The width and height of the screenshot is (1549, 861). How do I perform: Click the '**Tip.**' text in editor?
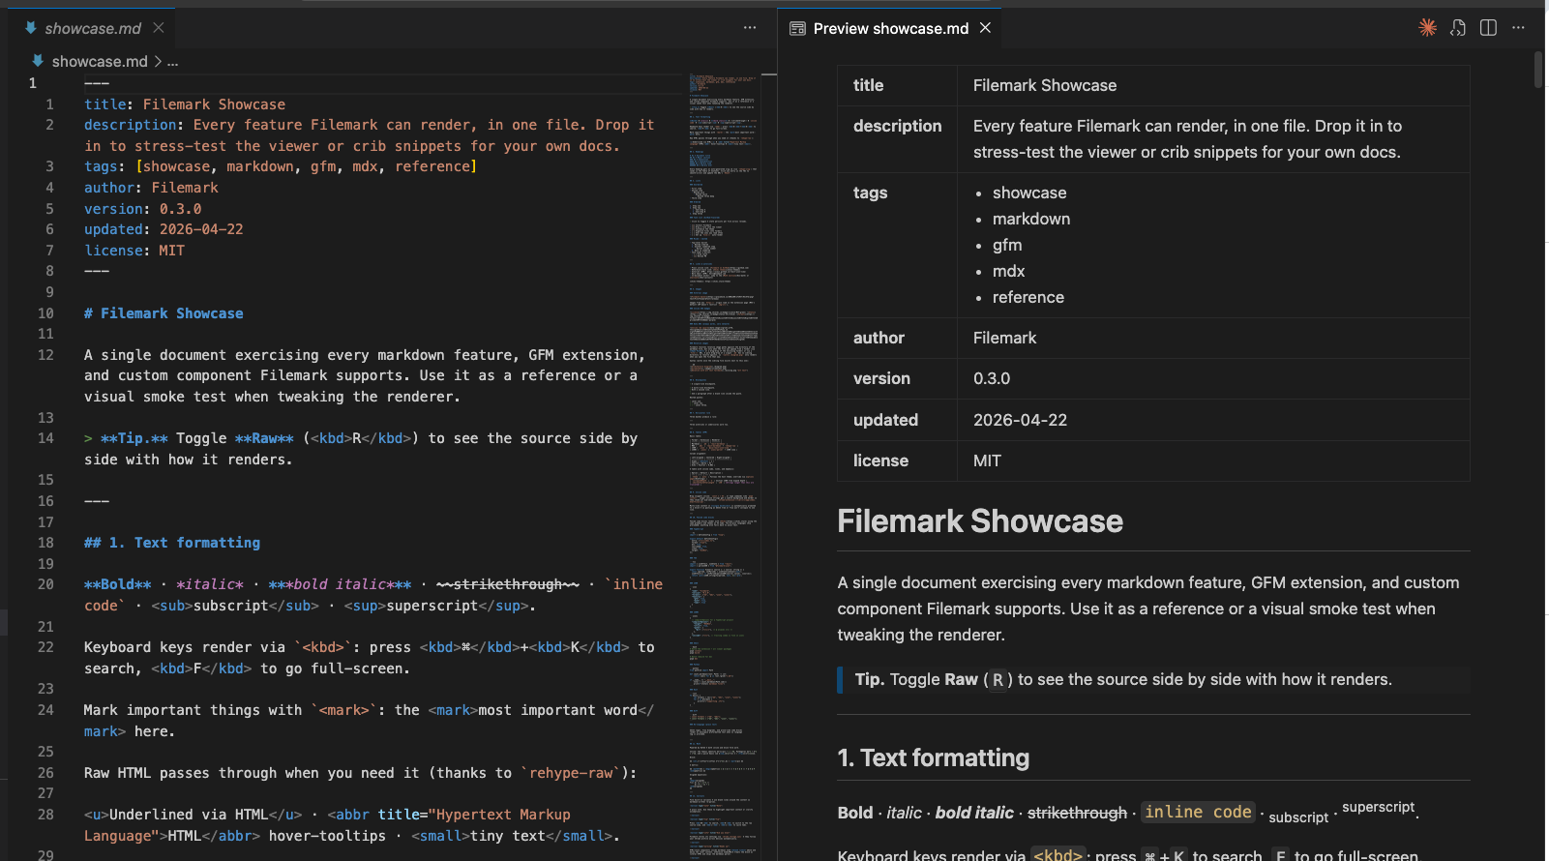pyautogui.click(x=134, y=438)
